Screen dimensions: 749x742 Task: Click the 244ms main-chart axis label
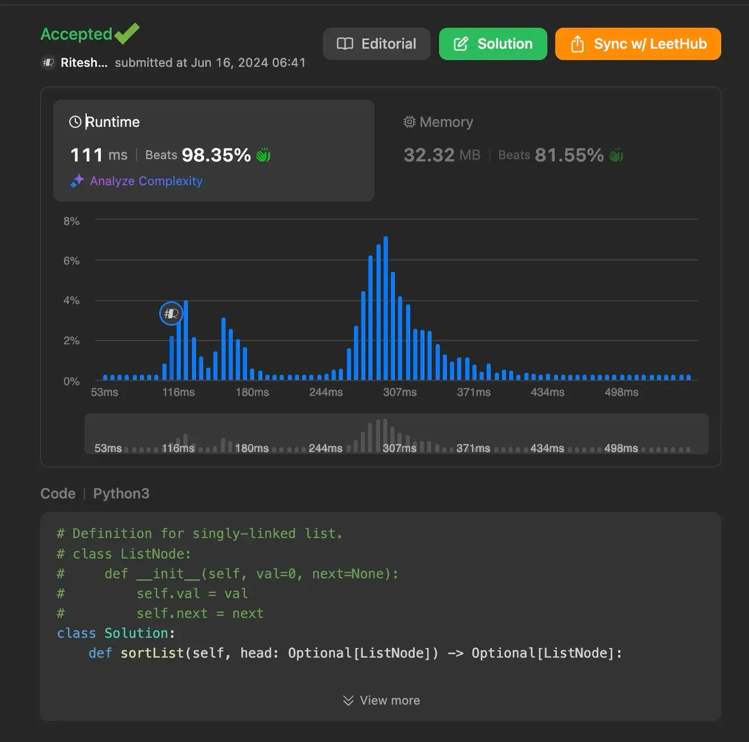coord(326,392)
